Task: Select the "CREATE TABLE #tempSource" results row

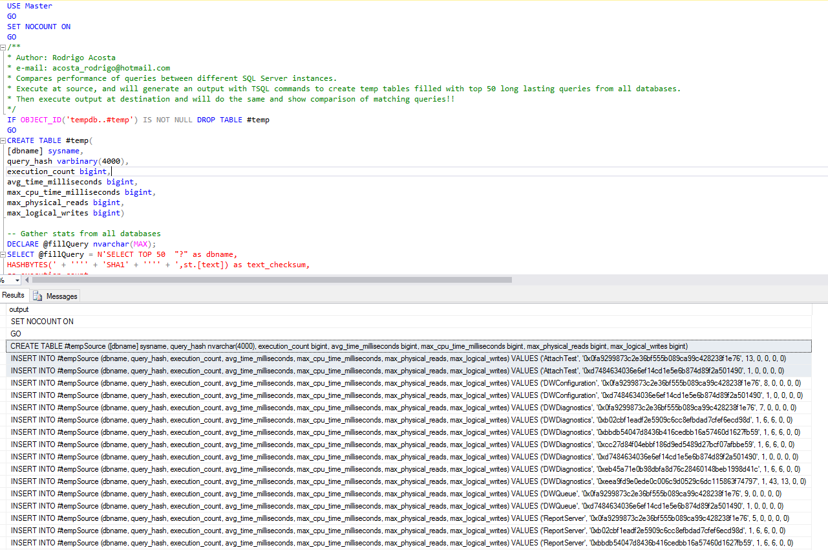Action: click(409, 346)
